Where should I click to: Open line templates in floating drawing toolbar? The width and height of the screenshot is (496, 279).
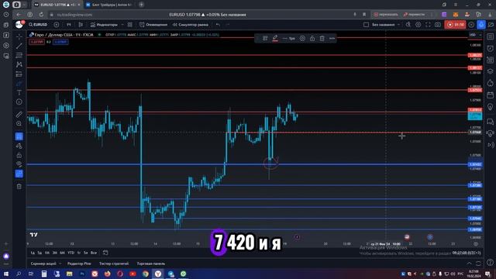[265, 38]
